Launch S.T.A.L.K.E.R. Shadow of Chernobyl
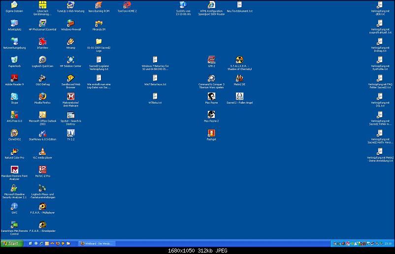Image resolution: width=395 pixels, height=254 pixels. pos(239,60)
